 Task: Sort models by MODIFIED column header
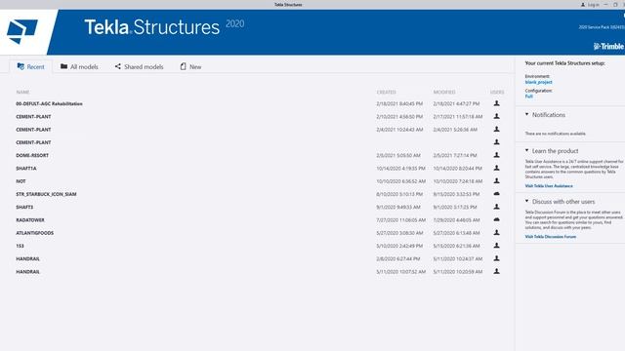click(x=444, y=92)
